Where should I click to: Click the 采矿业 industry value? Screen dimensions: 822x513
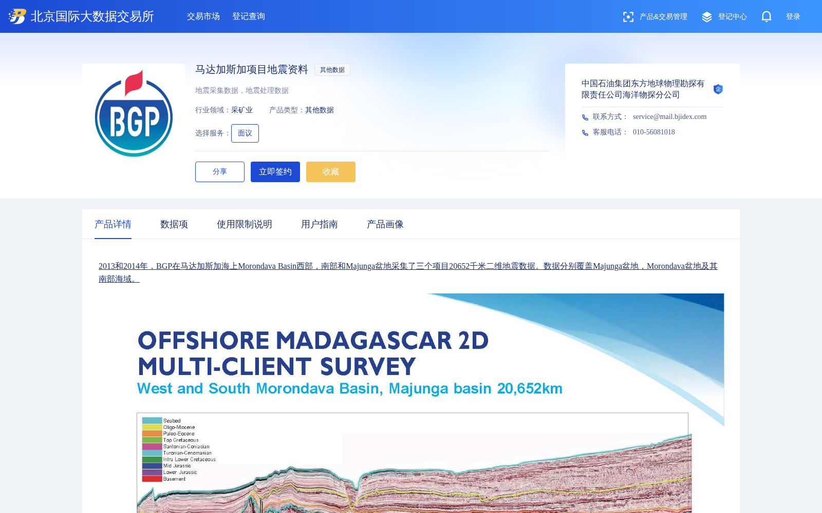pyautogui.click(x=242, y=110)
